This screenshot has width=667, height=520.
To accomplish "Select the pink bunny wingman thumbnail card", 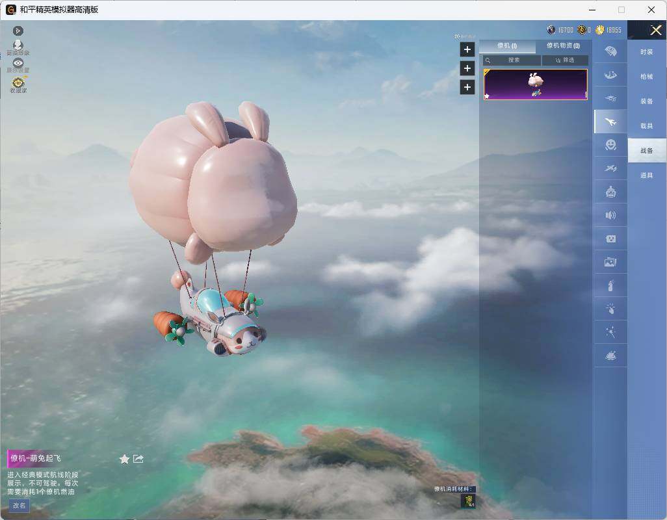I will point(536,84).
